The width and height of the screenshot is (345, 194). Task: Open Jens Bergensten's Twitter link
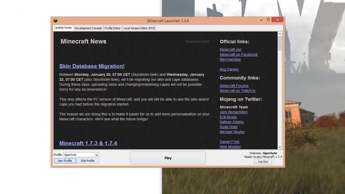tap(233, 112)
